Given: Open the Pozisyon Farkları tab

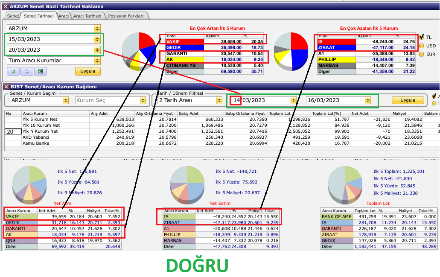Looking at the screenshot, I should click(x=126, y=16).
